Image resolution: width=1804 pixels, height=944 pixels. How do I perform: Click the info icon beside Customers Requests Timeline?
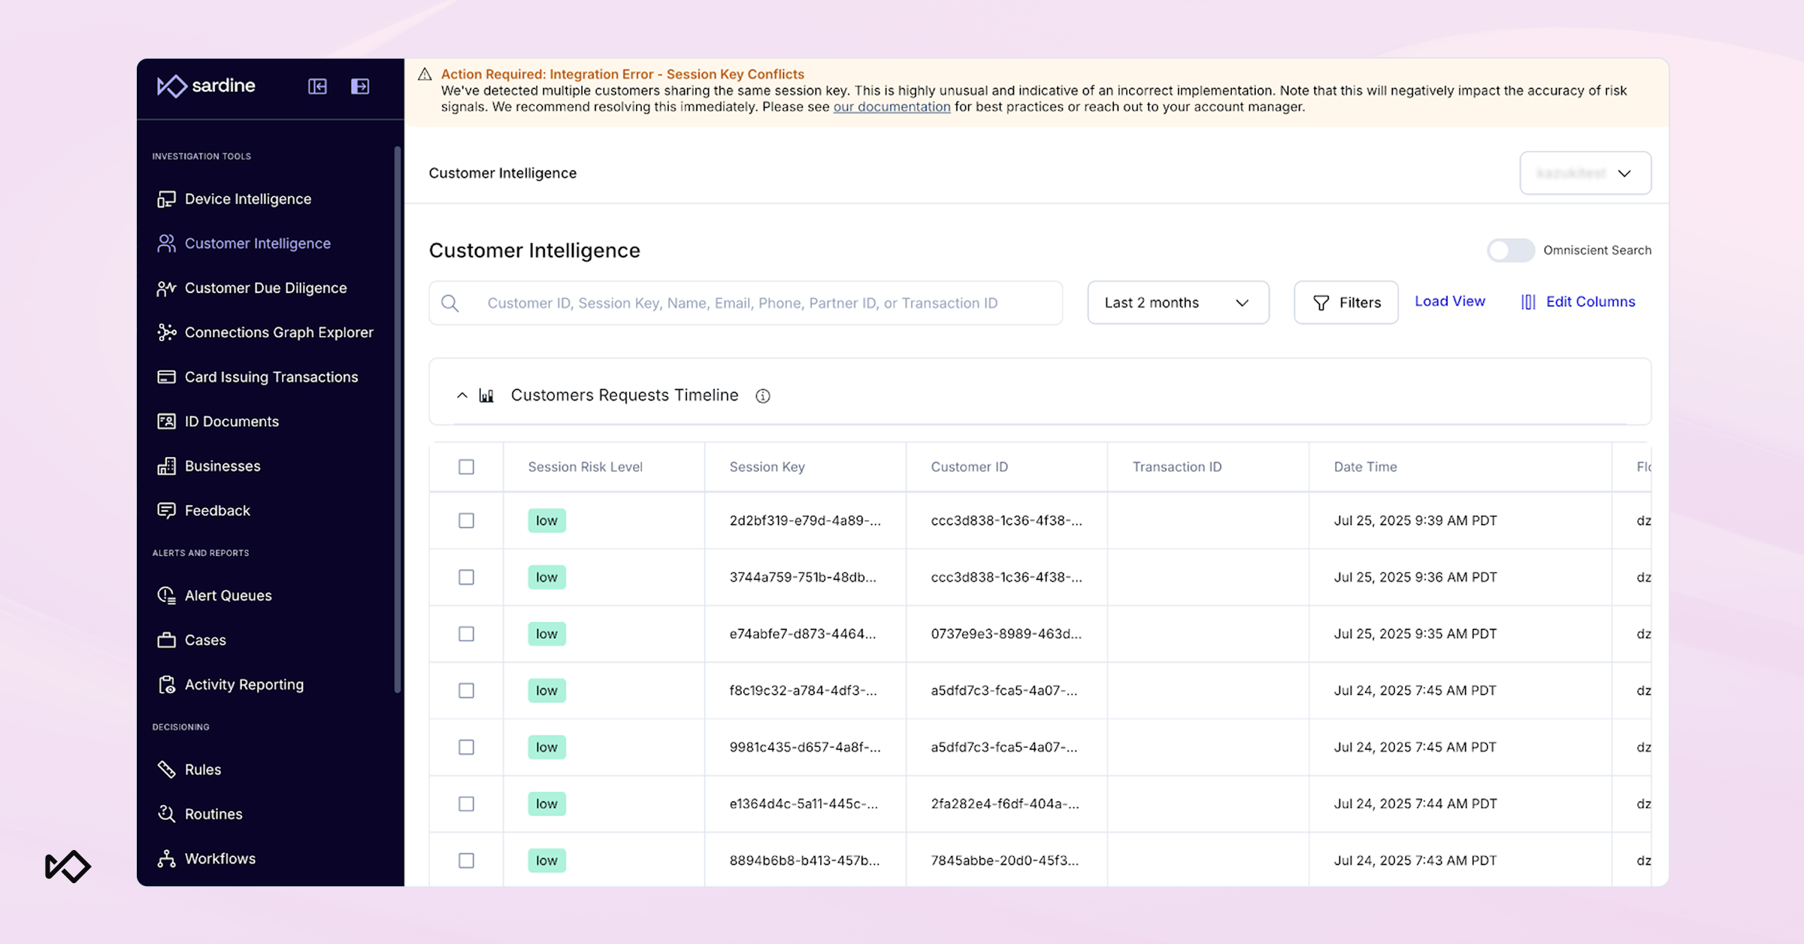[x=763, y=396]
